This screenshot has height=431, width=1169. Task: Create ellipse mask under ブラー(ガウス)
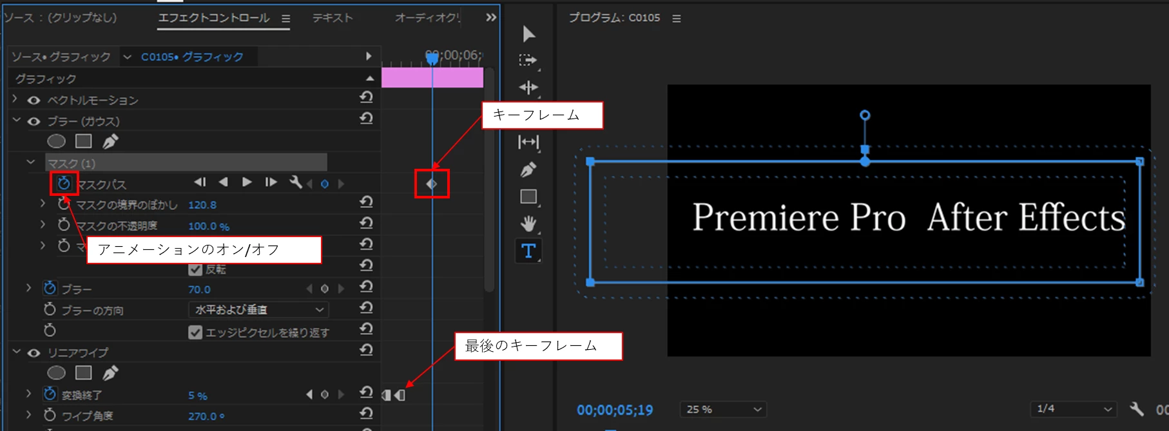pos(57,141)
